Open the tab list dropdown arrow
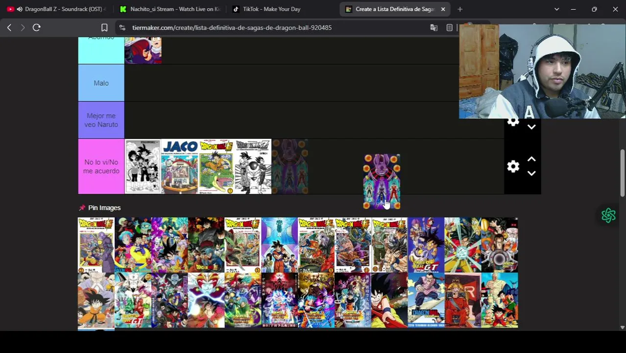Screen dimensions: 626x353 (556, 9)
